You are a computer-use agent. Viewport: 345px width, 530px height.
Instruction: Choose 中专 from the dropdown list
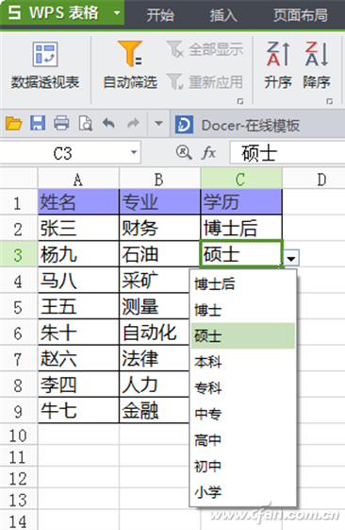[243, 414]
